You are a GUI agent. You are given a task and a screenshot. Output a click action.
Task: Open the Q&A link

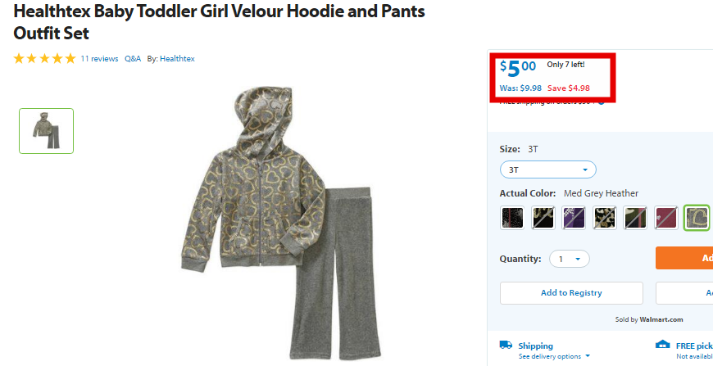(133, 59)
